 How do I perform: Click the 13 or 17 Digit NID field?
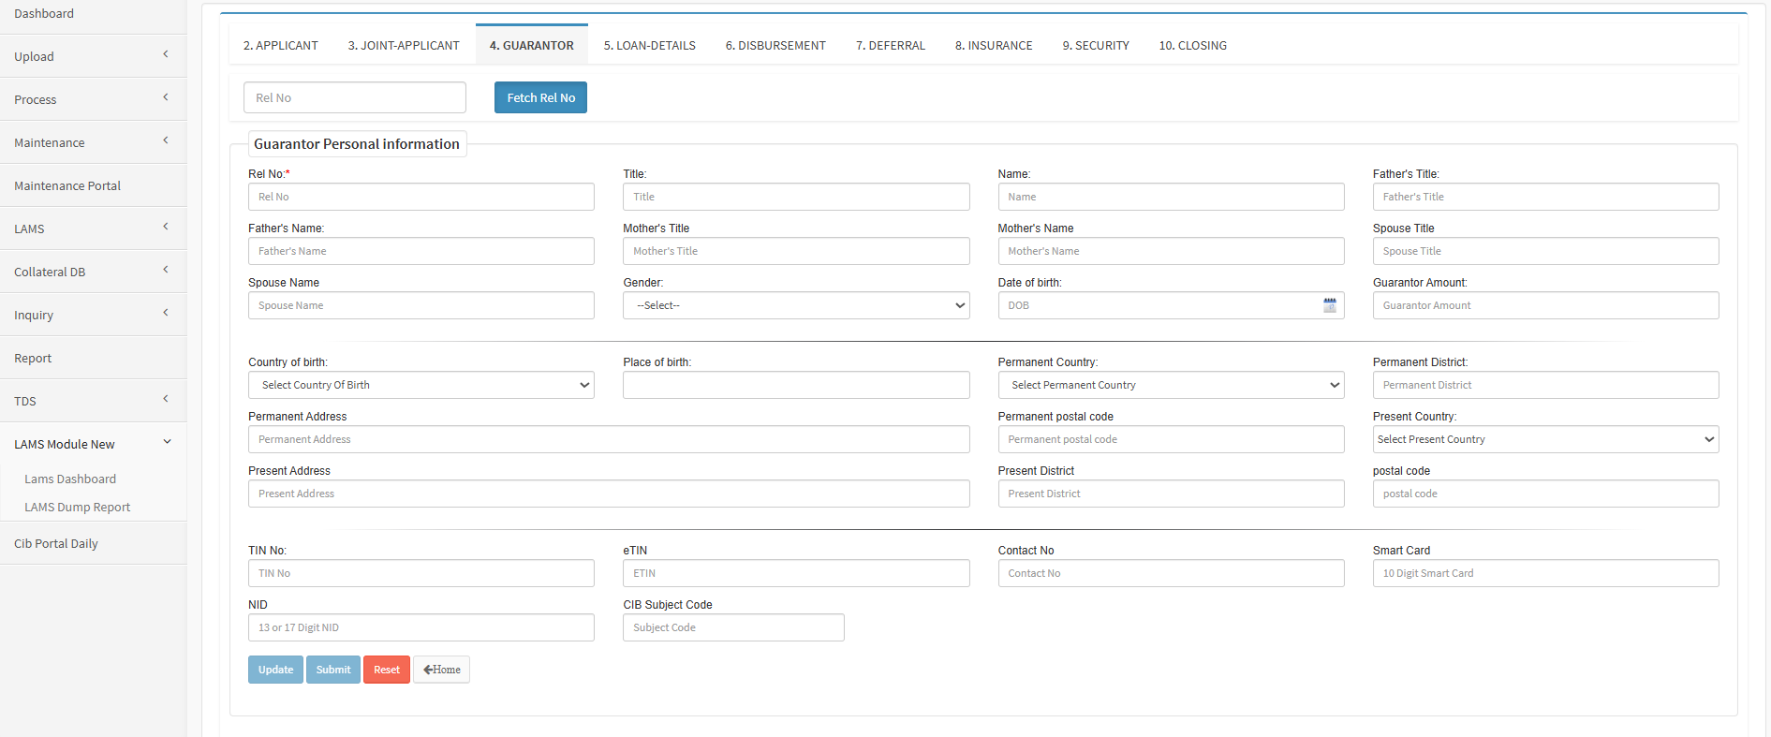(421, 627)
